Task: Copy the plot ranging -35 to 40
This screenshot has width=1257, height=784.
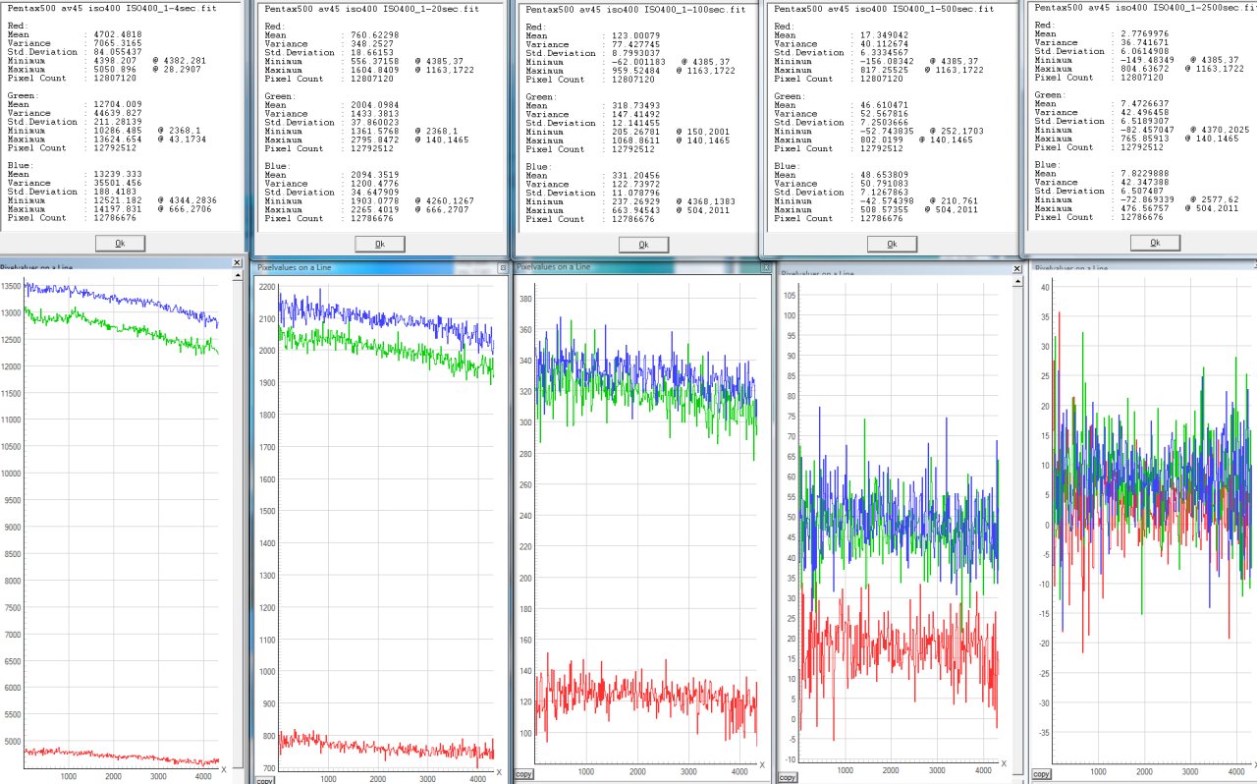Action: click(1041, 774)
